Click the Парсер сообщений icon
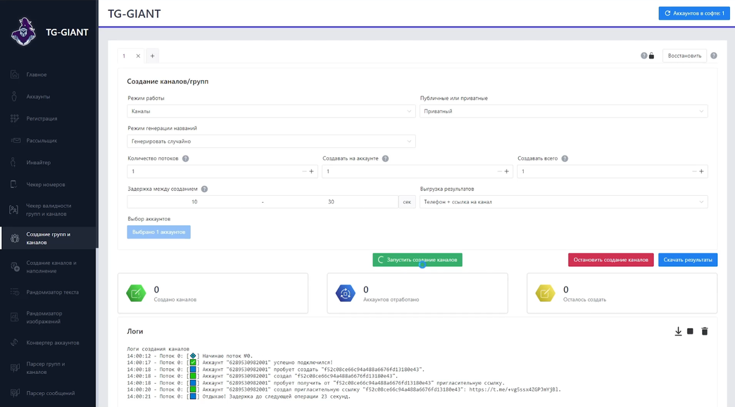The image size is (735, 407). click(x=14, y=394)
